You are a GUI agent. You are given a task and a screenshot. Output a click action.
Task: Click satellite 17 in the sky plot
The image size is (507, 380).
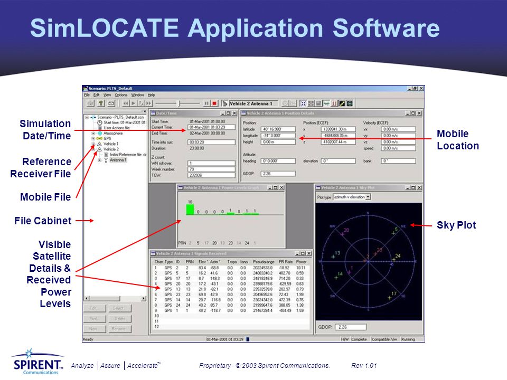(x=390, y=297)
